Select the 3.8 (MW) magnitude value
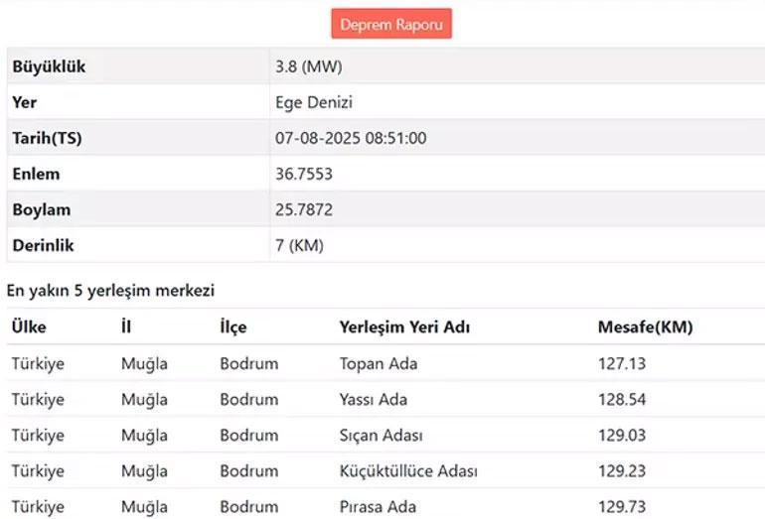 [x=308, y=66]
